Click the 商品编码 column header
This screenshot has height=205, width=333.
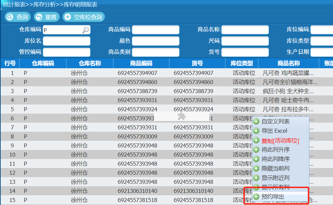click(x=141, y=63)
